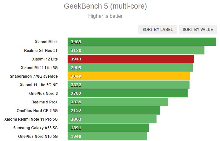
Task: Click the GeekBench 5 (multi-core) chart title
Action: point(105,6)
